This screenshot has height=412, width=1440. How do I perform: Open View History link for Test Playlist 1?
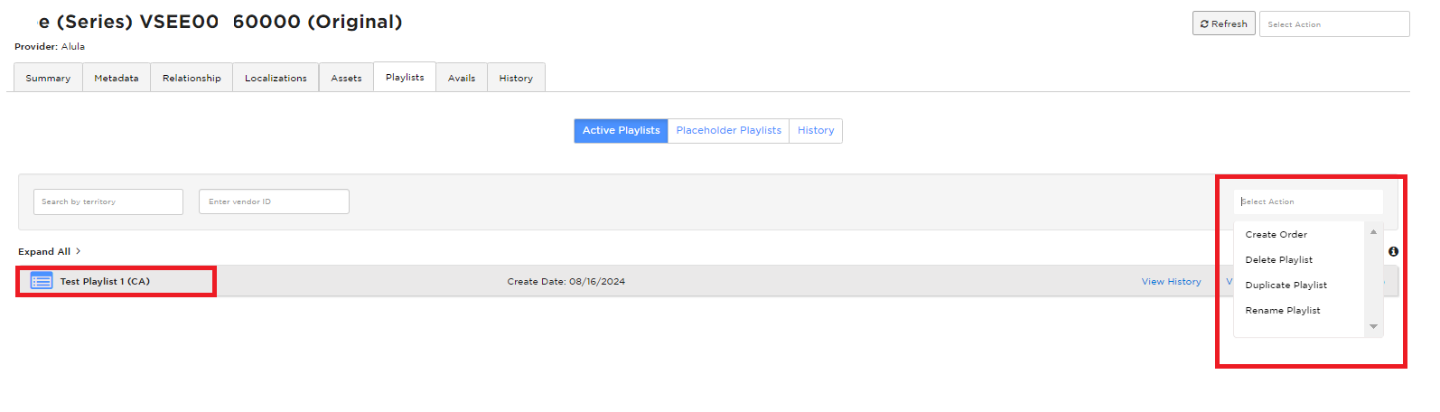click(1171, 282)
